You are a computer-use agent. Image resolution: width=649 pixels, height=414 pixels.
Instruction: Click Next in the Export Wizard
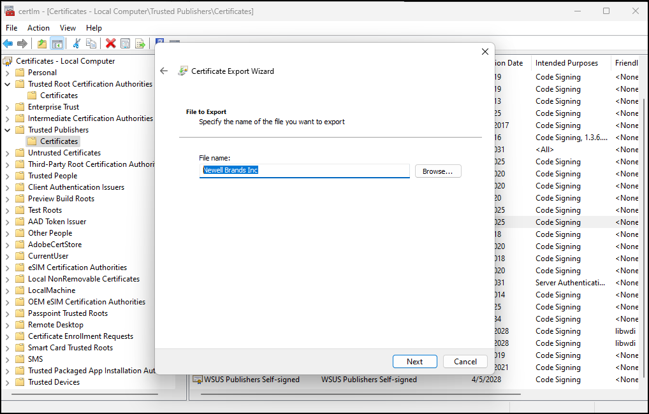[414, 362]
